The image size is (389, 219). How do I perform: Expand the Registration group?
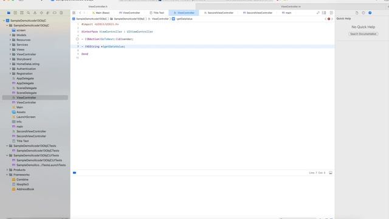(10, 74)
